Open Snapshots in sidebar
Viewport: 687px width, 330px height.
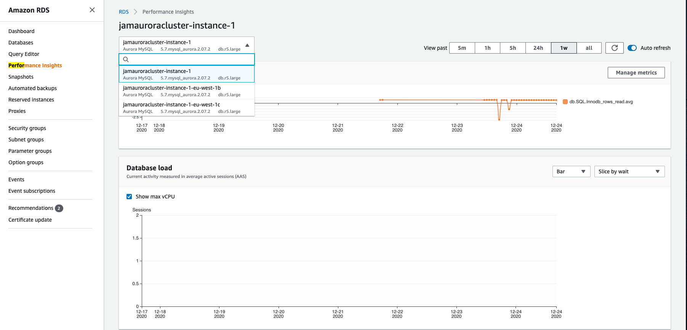[x=21, y=77]
